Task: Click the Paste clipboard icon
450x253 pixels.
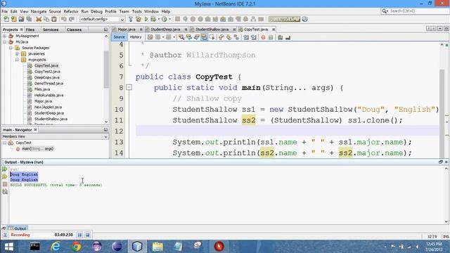Action: tap(54, 19)
